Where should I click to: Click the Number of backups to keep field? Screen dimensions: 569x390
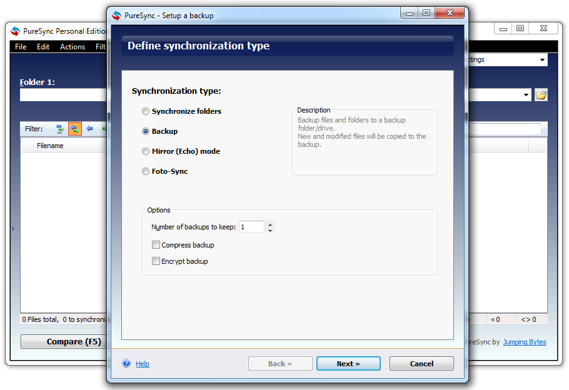(x=251, y=227)
